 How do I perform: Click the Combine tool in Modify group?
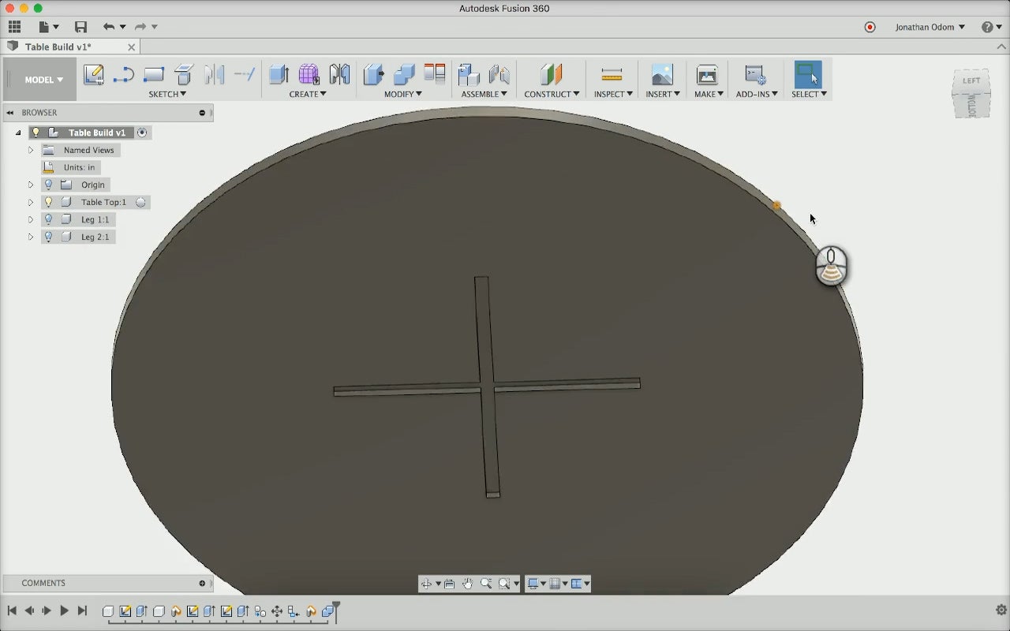pos(404,75)
